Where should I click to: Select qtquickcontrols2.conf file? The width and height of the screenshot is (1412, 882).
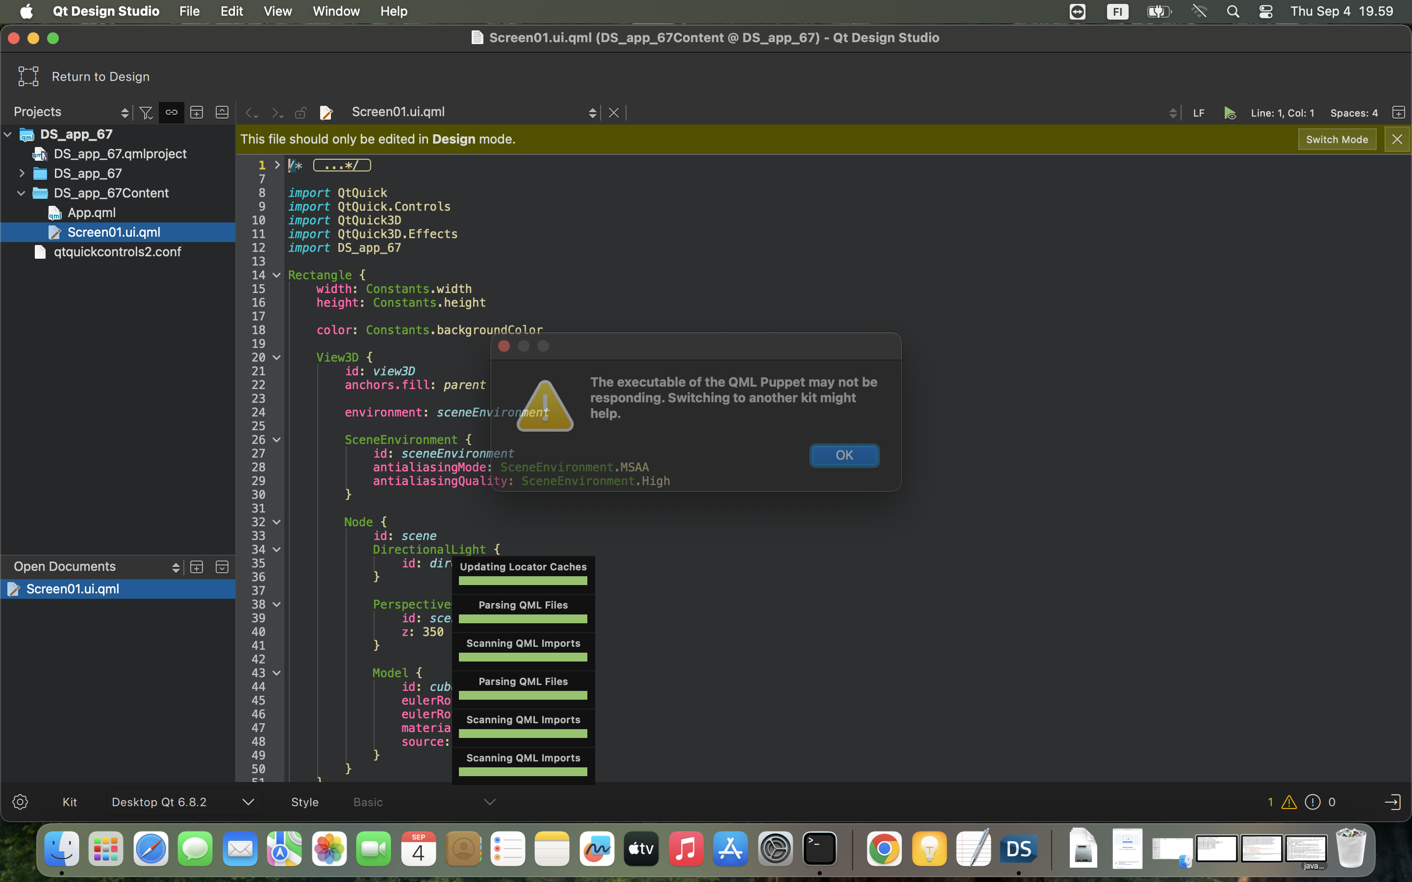117,252
